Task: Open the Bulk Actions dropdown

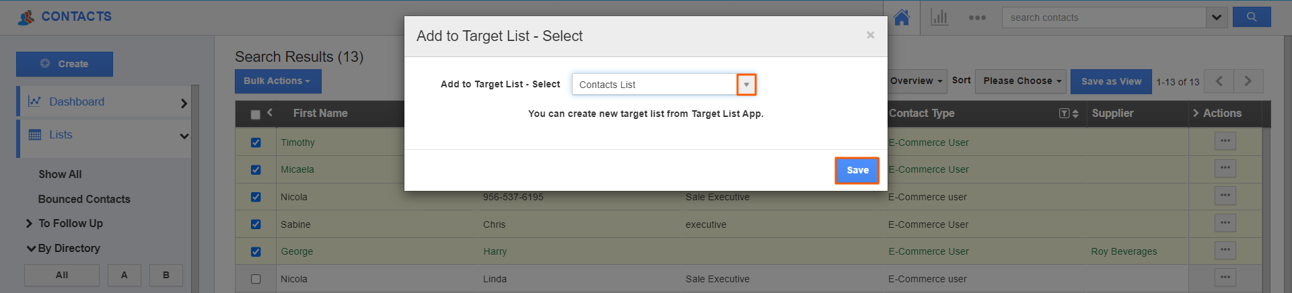Action: tap(277, 81)
